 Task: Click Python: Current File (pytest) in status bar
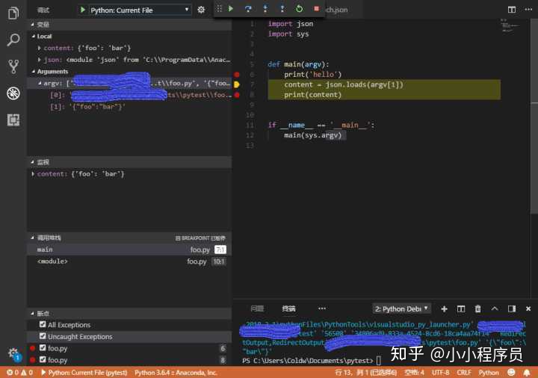click(84, 373)
